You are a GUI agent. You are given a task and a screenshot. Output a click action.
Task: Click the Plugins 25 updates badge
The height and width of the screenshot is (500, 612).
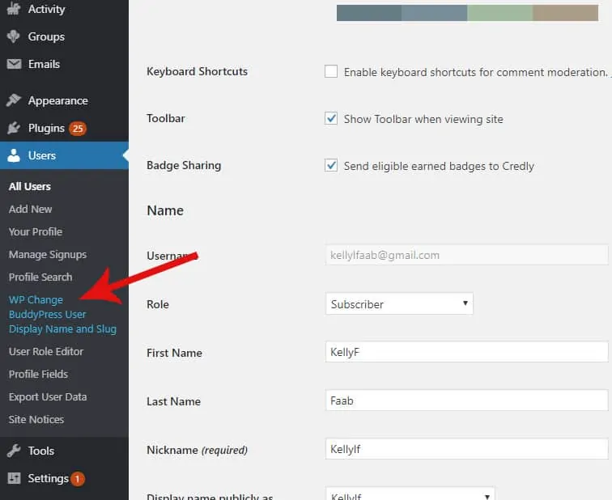pos(78,128)
